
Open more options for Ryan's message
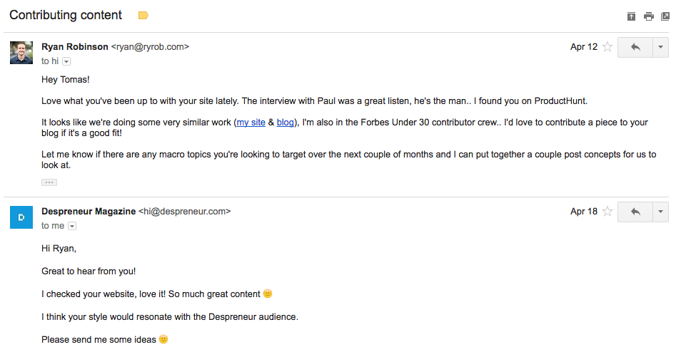tap(660, 48)
